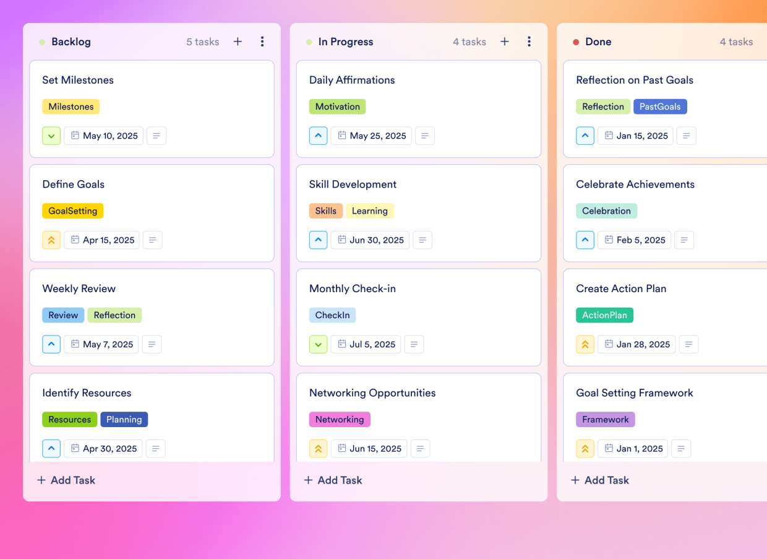
Task: Select the Networking tag on its card
Action: 340,419
